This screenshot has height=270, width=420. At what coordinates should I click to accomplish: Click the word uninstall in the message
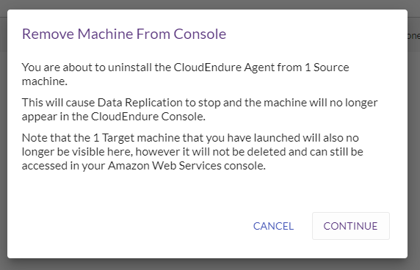click(130, 67)
